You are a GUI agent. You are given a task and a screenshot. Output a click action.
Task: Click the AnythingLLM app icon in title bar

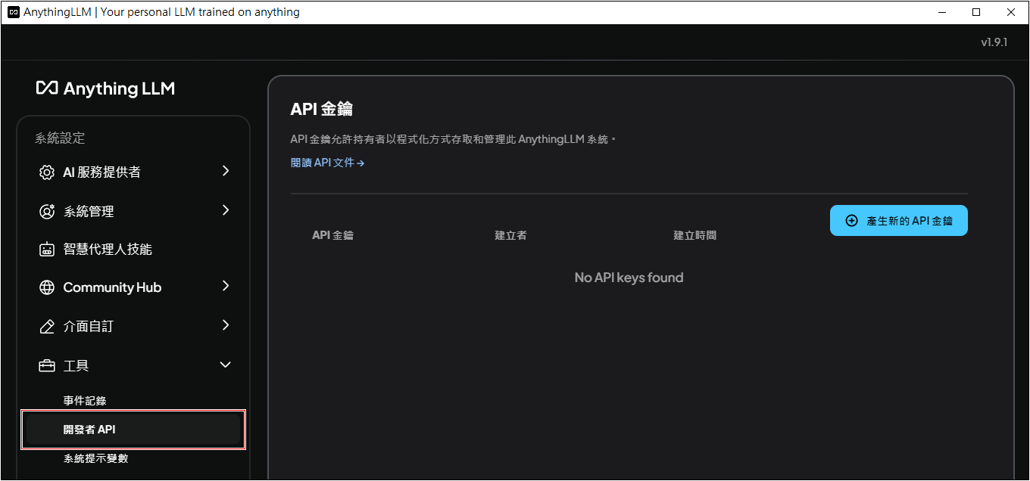pos(13,12)
